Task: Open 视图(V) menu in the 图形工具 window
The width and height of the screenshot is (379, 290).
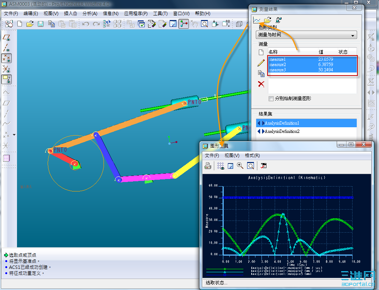Action: click(x=232, y=156)
